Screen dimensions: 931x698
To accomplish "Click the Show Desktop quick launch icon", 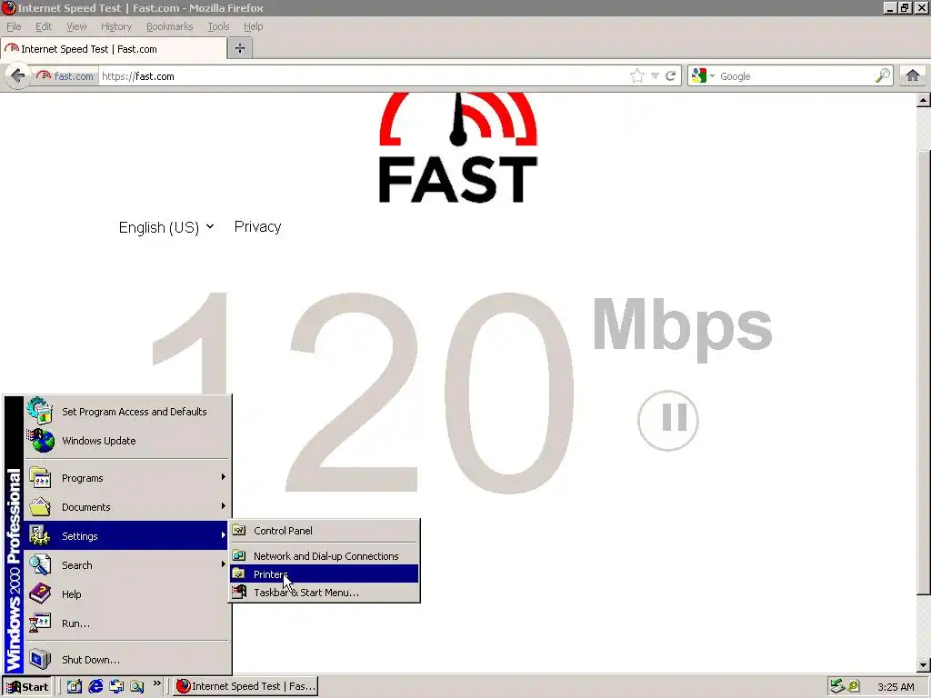I will [75, 687].
